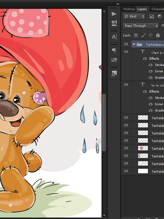Open the Kind filter dropdown

tap(134, 16)
